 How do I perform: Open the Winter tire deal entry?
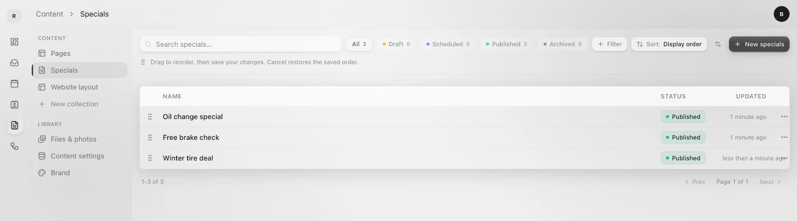188,158
